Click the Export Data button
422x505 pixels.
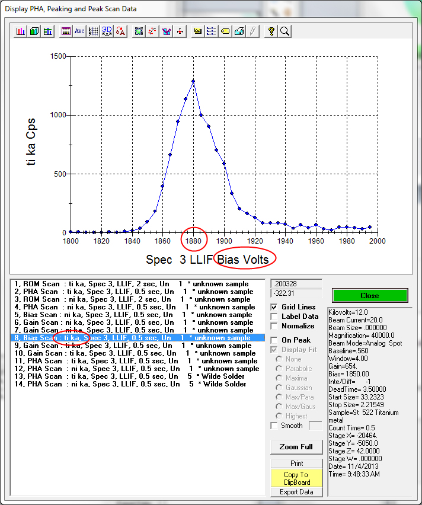[x=296, y=492]
